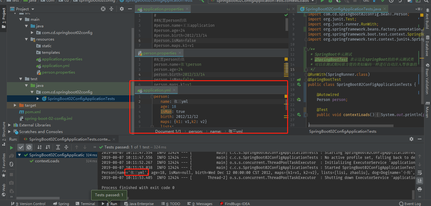Toggle Show Passed tests checkmark filter

point(21,147)
